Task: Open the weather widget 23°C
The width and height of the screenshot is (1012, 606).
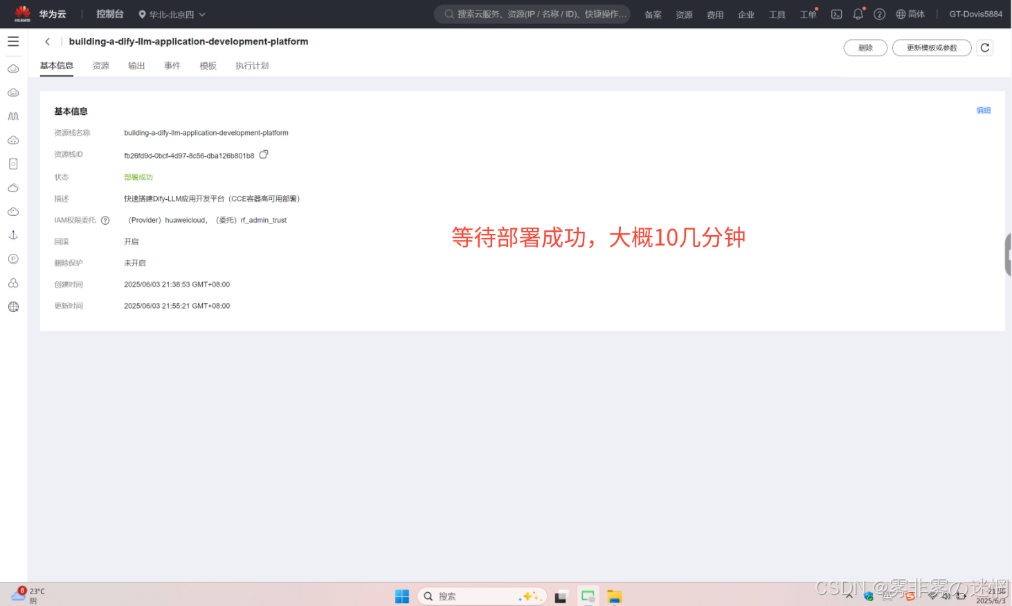Action: [x=28, y=596]
